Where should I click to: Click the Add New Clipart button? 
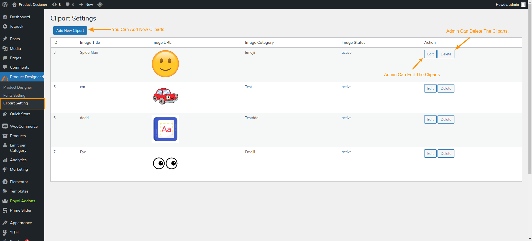(70, 30)
